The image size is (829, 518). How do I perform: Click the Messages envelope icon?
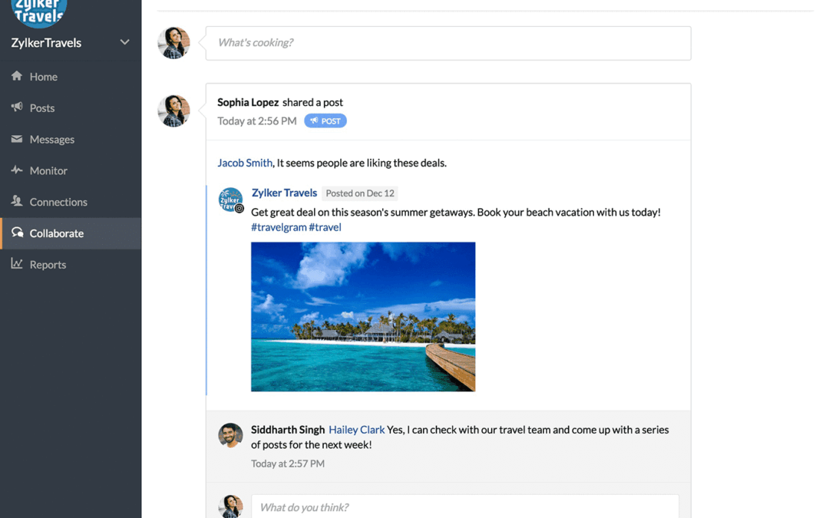pos(17,139)
